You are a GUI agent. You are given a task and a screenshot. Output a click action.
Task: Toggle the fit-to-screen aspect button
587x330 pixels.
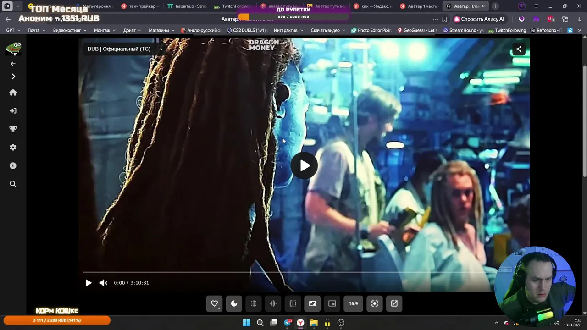(312, 303)
